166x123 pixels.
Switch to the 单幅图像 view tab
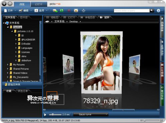point(88,17)
